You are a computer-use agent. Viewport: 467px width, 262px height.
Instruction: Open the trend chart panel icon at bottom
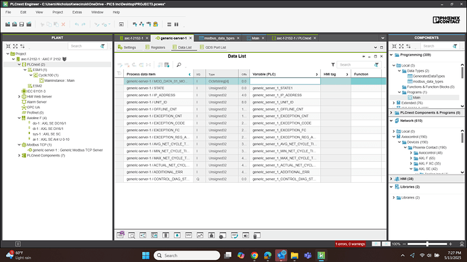[x=200, y=235]
